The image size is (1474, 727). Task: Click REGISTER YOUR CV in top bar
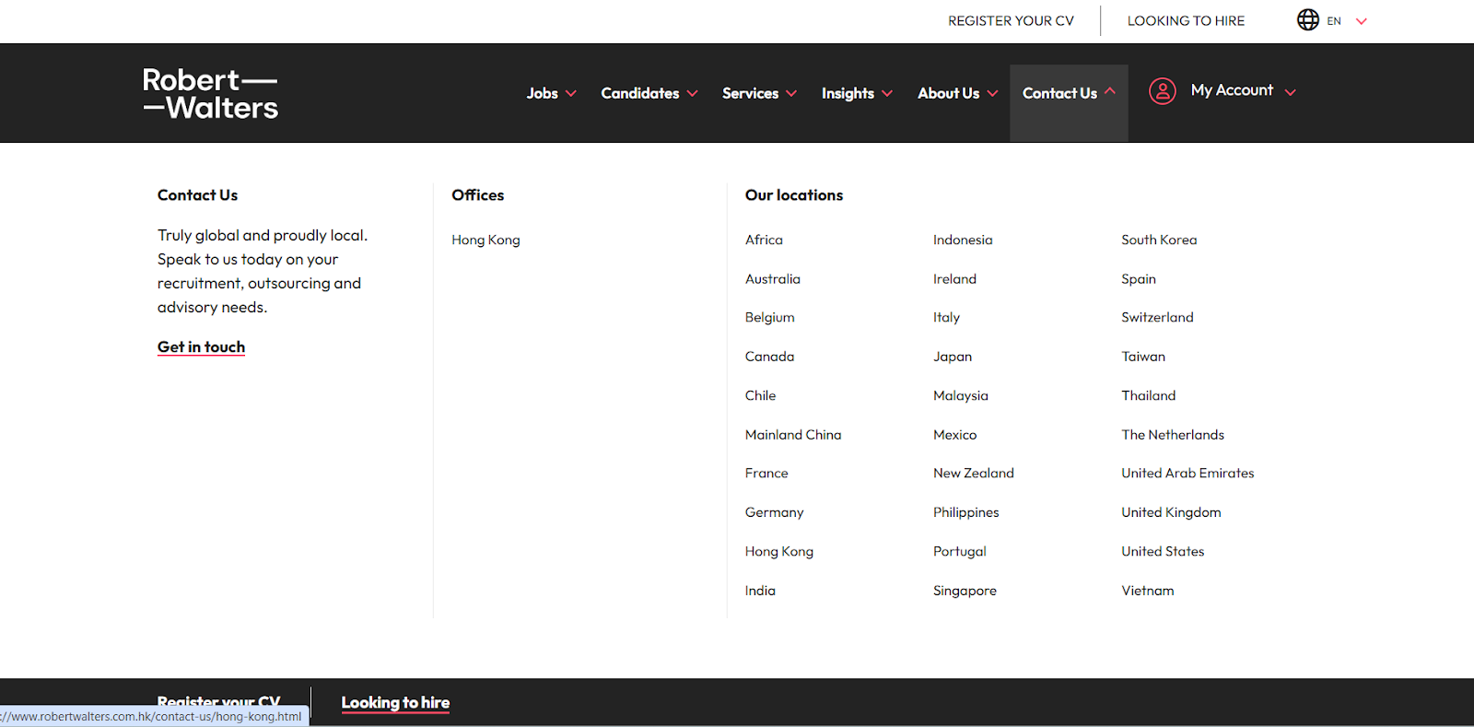(x=1011, y=20)
